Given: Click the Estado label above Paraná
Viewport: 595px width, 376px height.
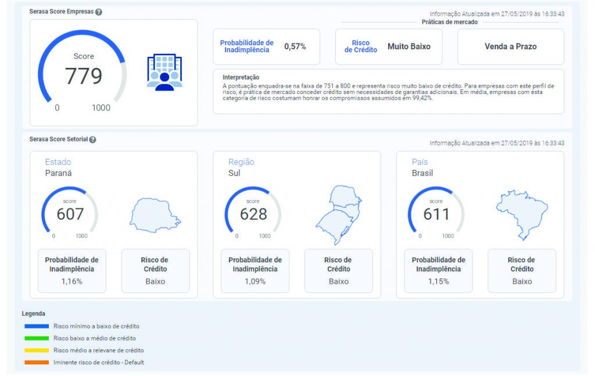Looking at the screenshot, I should [58, 162].
